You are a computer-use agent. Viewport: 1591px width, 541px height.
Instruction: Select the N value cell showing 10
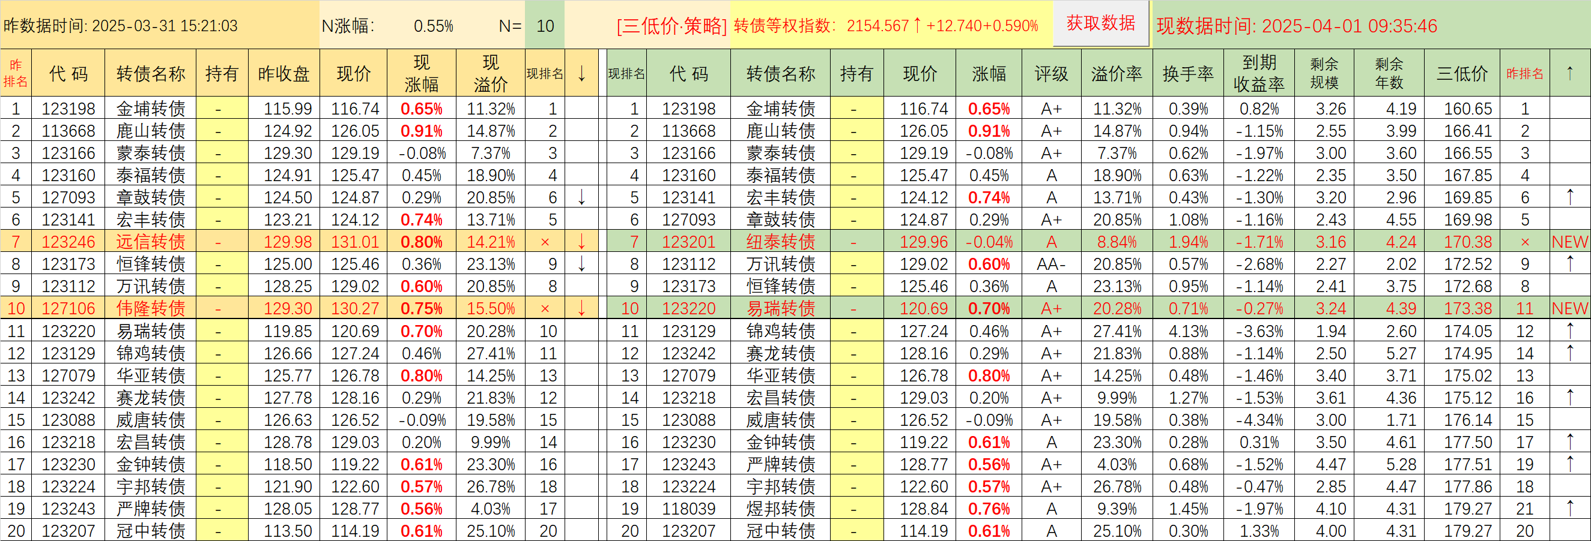pos(545,26)
